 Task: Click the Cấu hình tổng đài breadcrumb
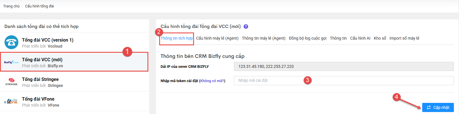click(39, 6)
